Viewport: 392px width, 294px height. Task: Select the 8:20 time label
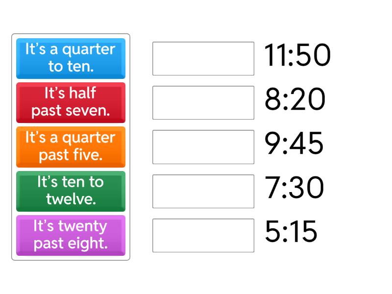(294, 99)
